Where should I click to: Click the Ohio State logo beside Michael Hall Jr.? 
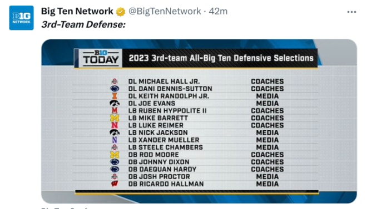[115, 81]
